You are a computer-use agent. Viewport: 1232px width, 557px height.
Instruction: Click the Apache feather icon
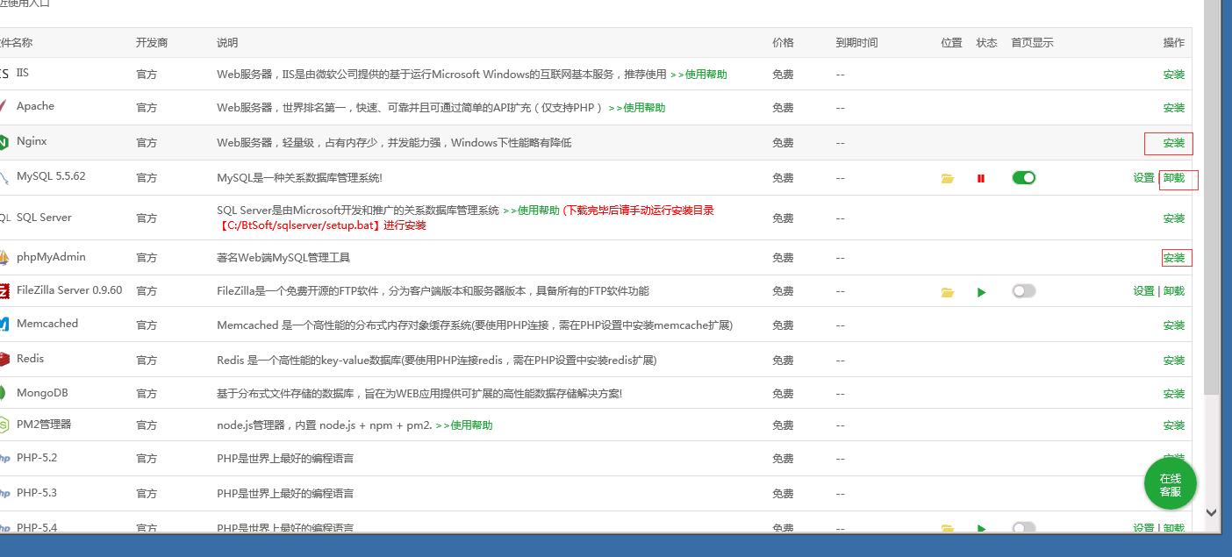tap(4, 107)
